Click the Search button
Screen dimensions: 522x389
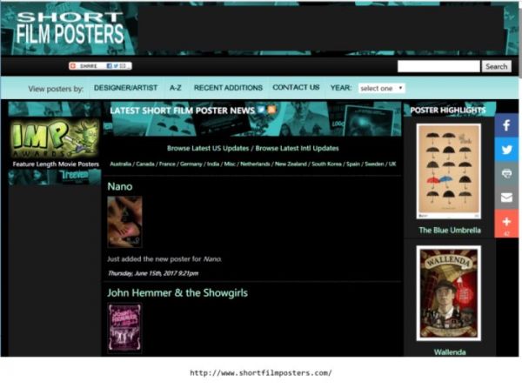(x=496, y=66)
